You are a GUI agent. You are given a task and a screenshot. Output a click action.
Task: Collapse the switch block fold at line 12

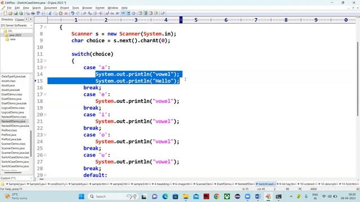pos(45,61)
